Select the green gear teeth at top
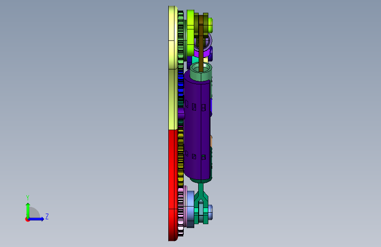Screen dimensions: 381x247 click(x=181, y=40)
